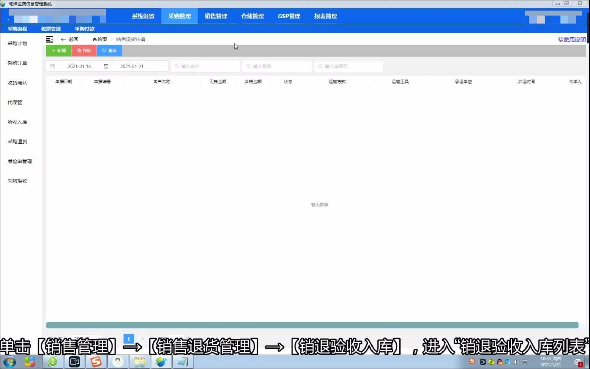Image resolution: width=590 pixels, height=369 pixels.
Task: Toggle the sidebar collapse hamburger icon
Action: pyautogui.click(x=50, y=39)
